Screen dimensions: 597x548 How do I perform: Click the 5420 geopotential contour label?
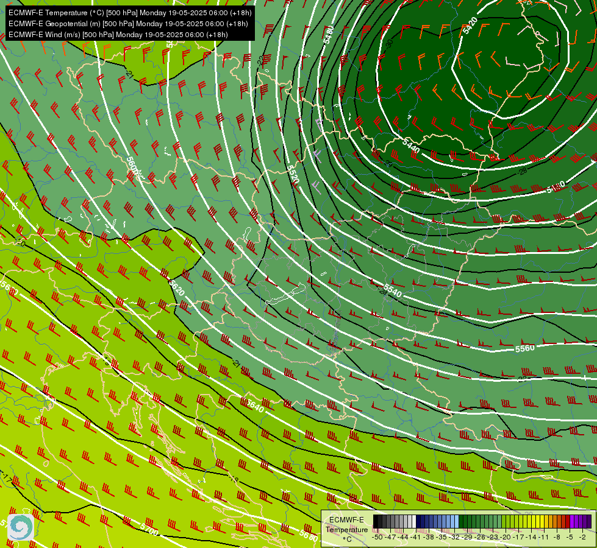[470, 26]
